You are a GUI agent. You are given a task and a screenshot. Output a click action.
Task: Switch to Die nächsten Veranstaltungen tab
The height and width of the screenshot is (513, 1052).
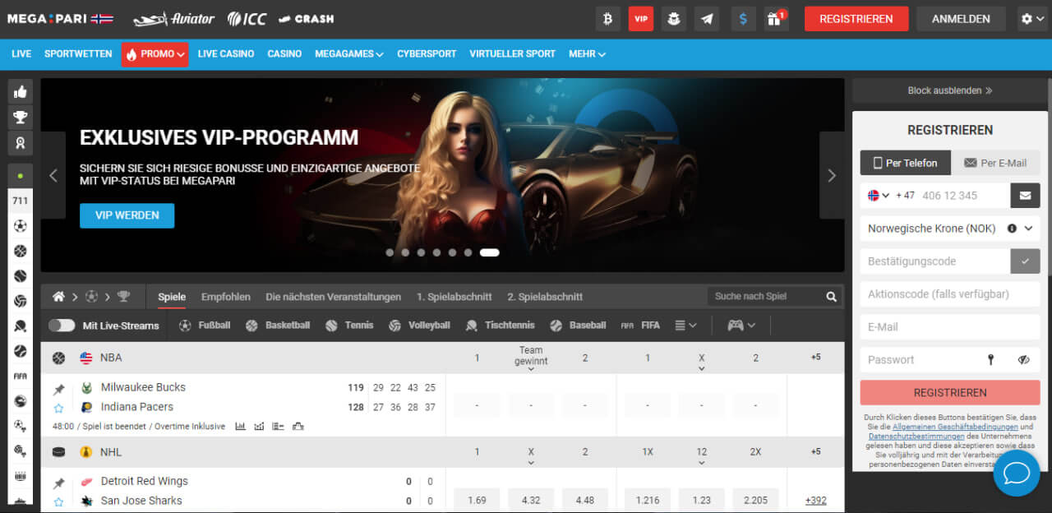tap(334, 297)
